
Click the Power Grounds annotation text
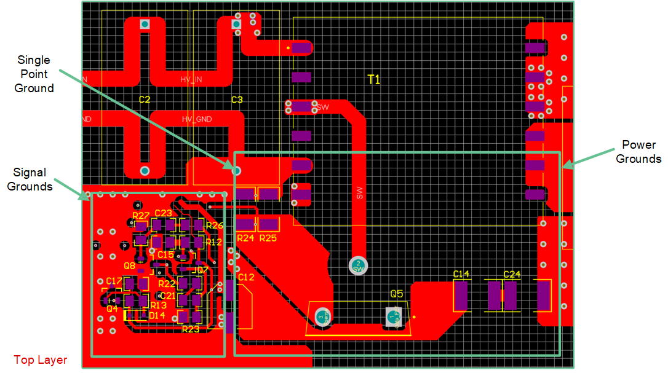click(638, 152)
